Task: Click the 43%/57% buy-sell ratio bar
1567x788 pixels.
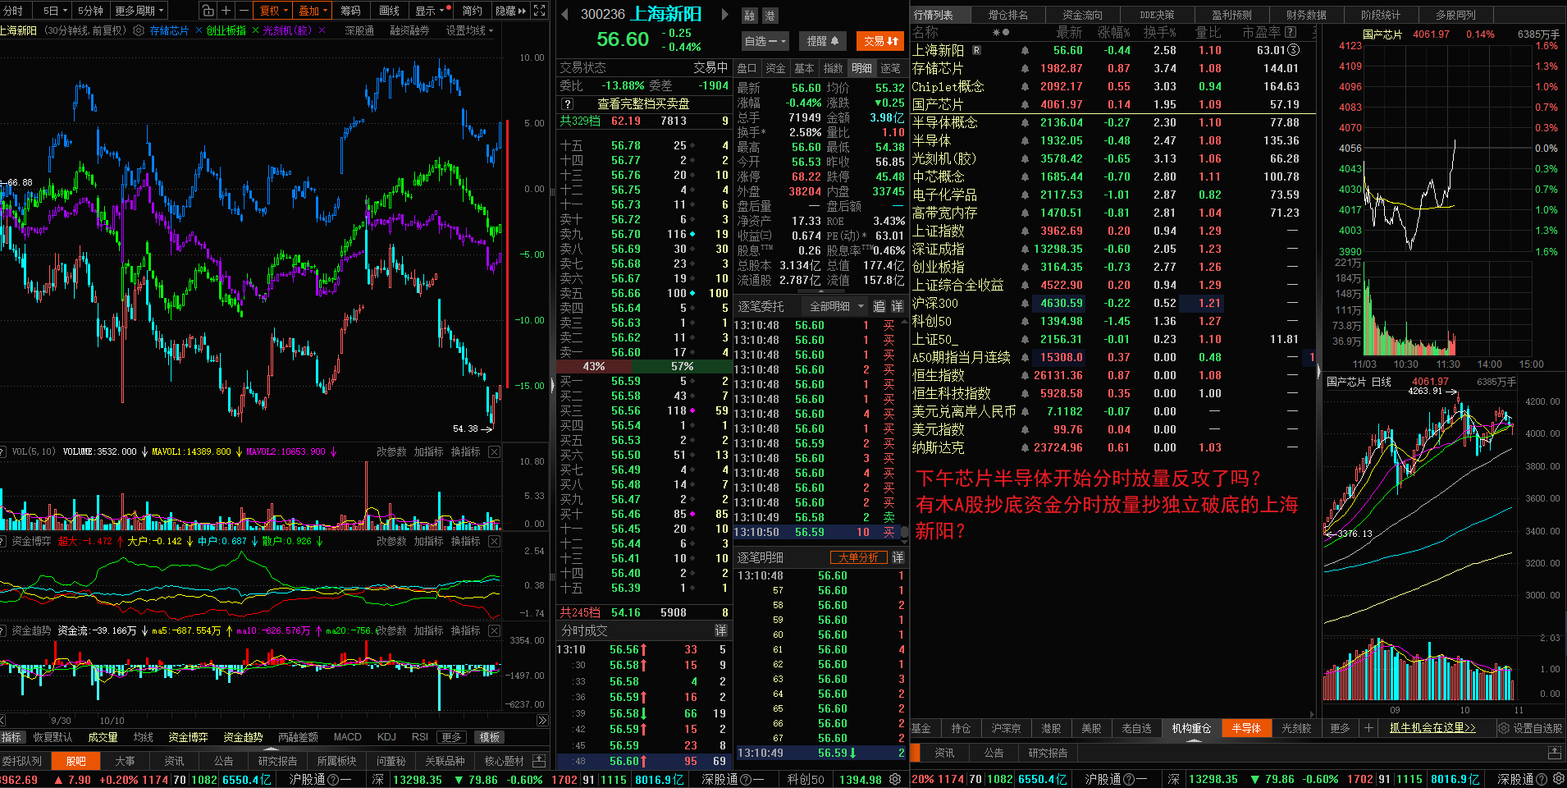Action: (x=642, y=366)
